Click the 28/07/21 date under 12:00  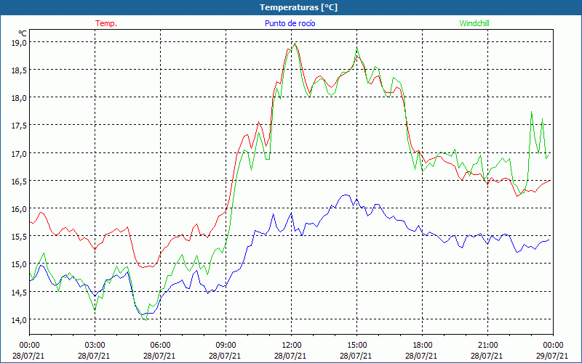(290, 356)
